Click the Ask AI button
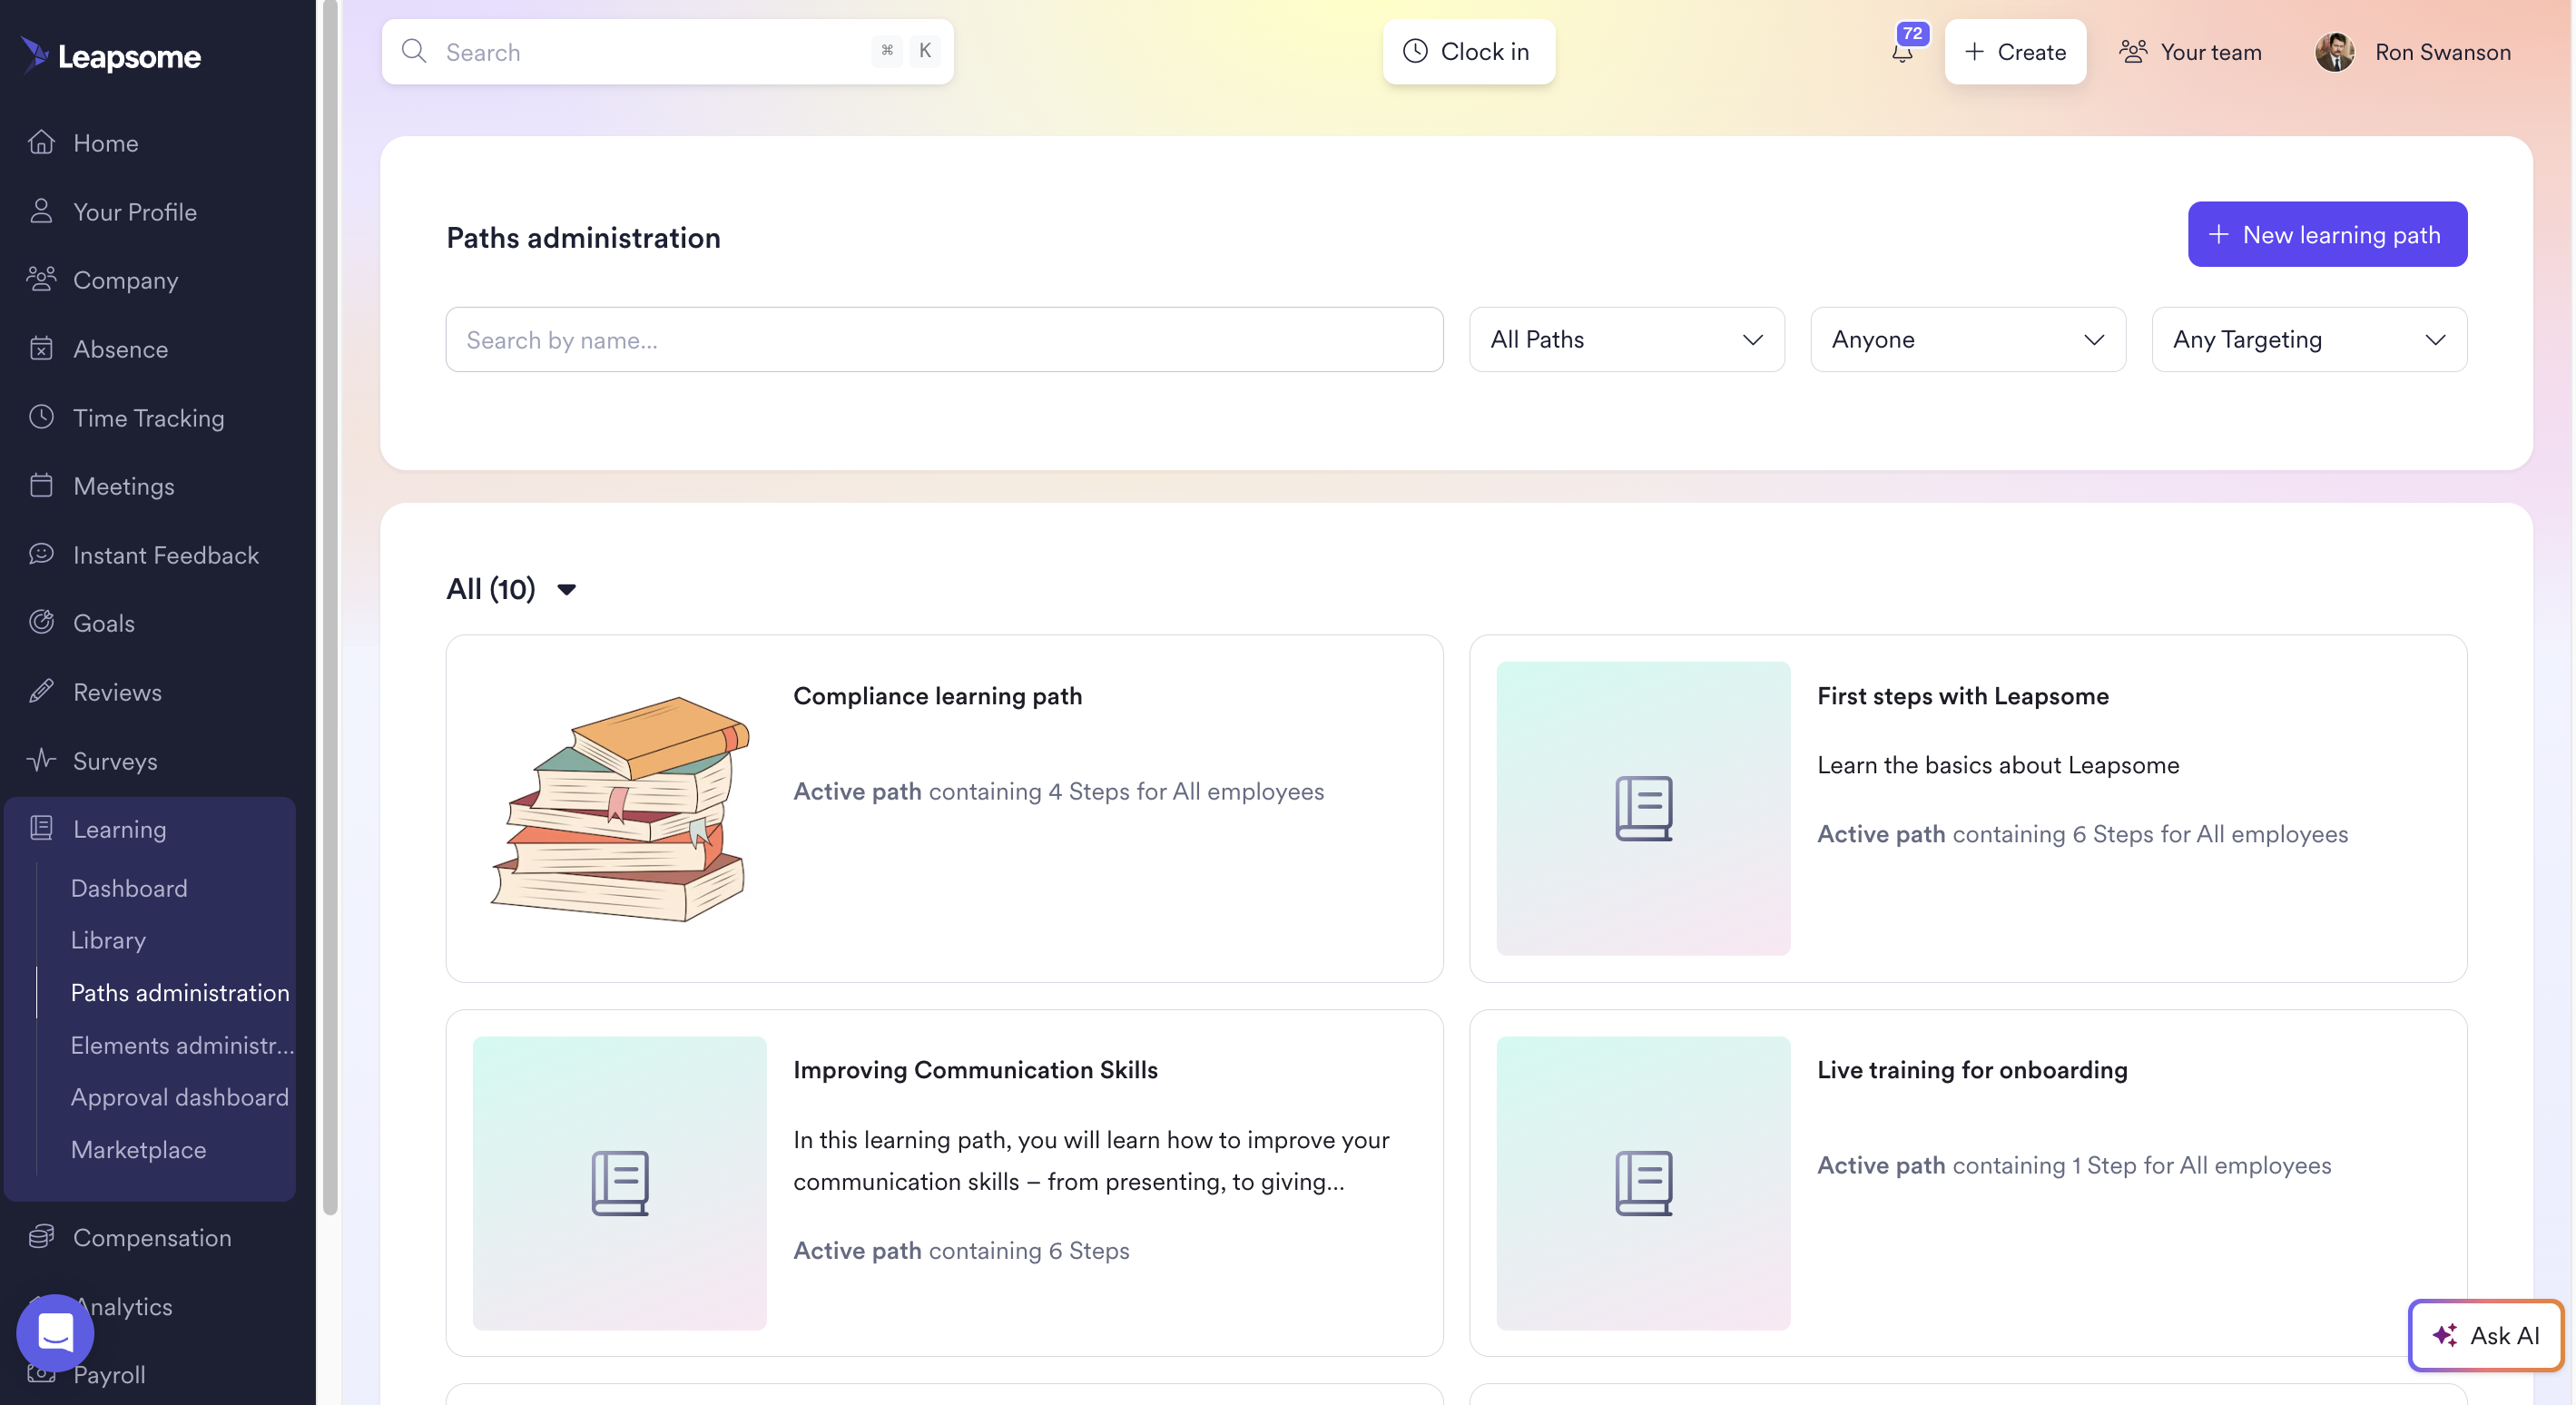 tap(2485, 1334)
